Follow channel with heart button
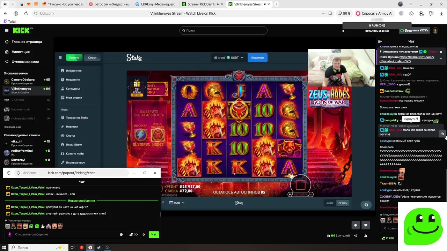 366,225
